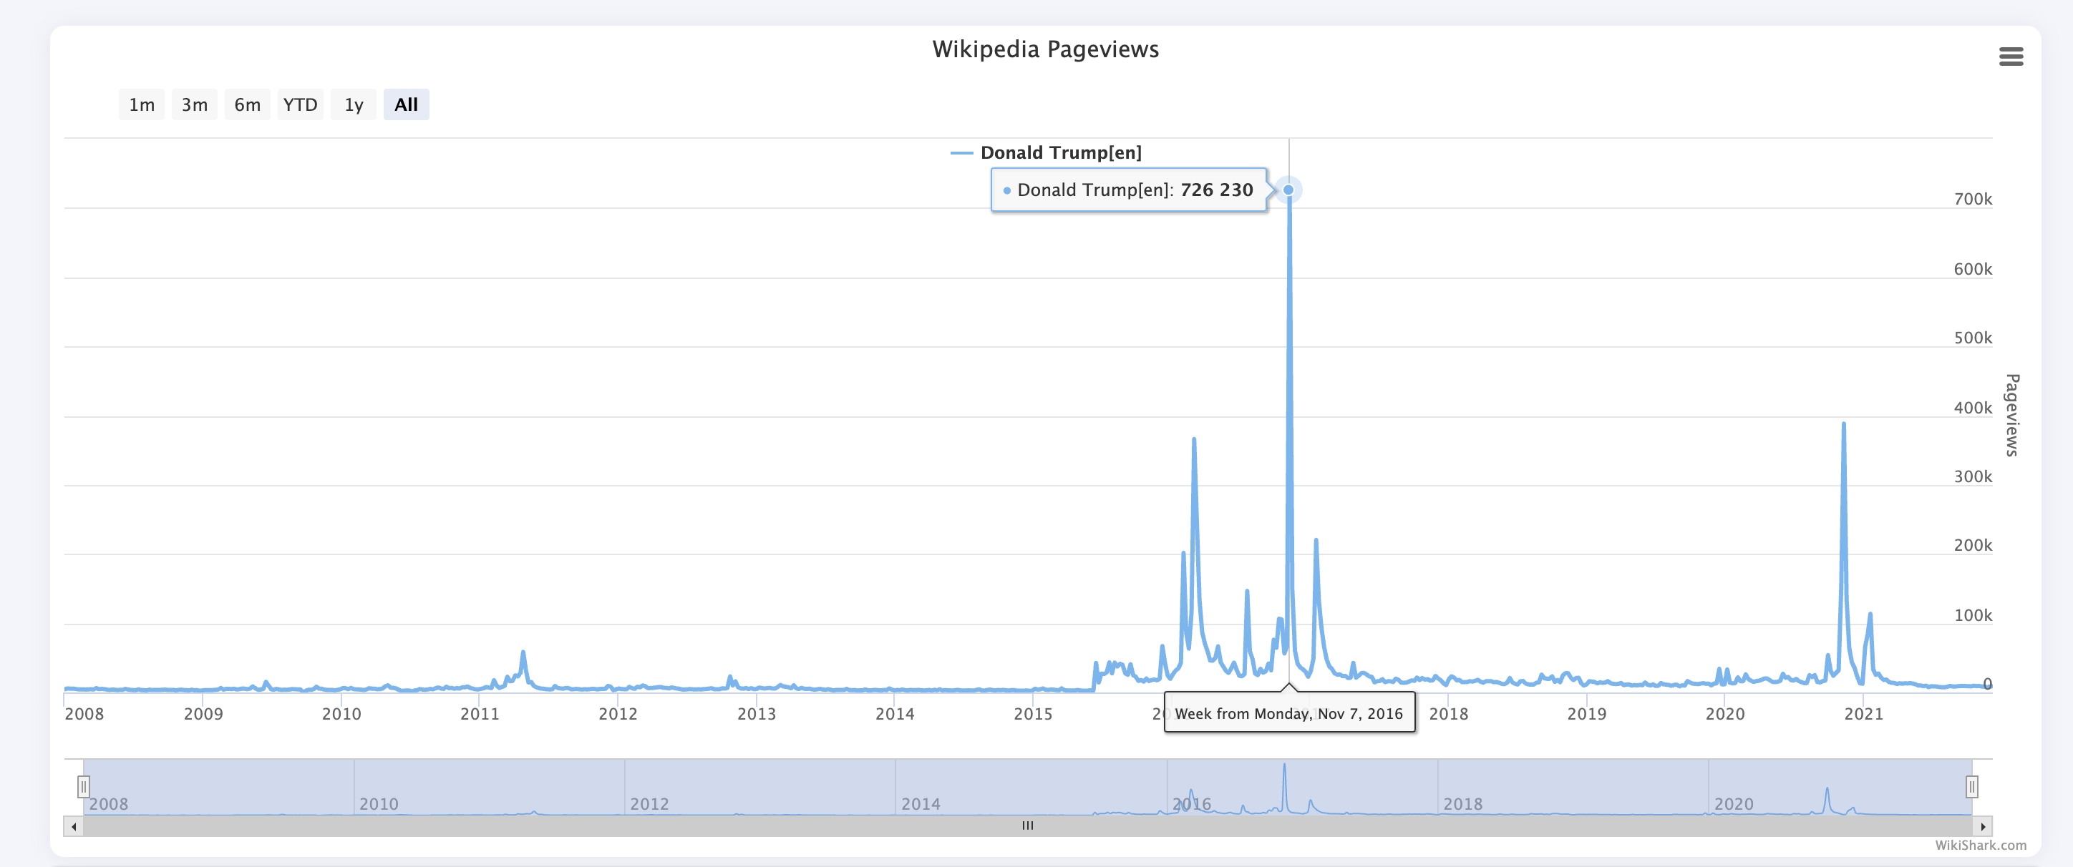Open the chart context hamburger menu

pyautogui.click(x=2010, y=57)
